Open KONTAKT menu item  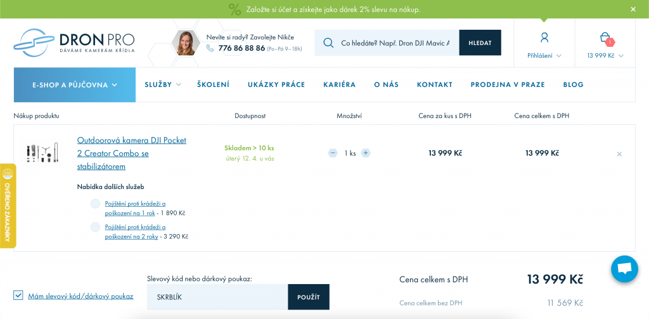(x=435, y=84)
